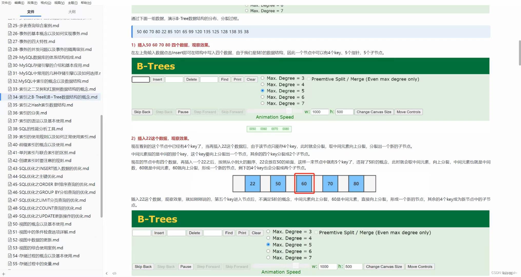Open 49-SQL优化之UPDATE更新操作的优化.md
This screenshot has width=521, height=277.
pyautogui.click(x=52, y=216)
